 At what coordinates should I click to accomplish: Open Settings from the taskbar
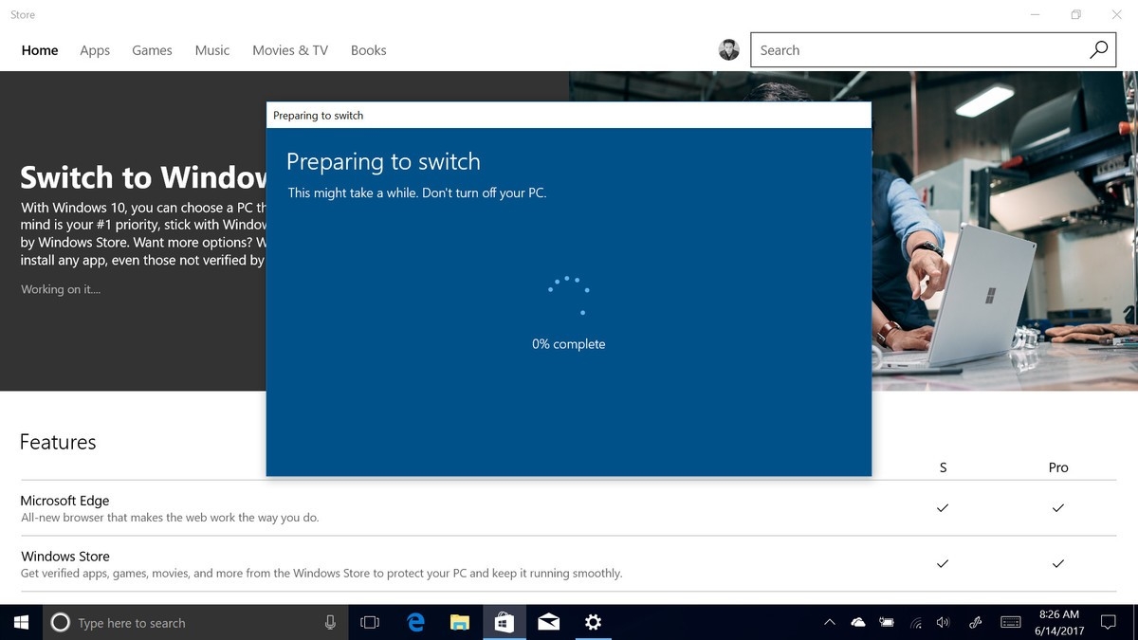tap(593, 622)
